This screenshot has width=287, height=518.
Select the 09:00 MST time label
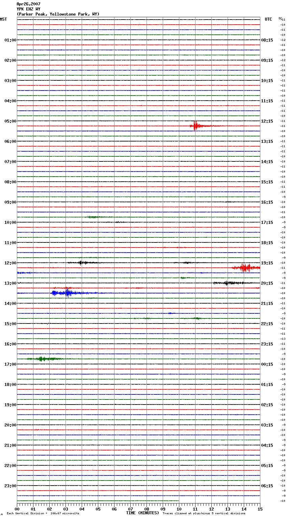[10, 202]
